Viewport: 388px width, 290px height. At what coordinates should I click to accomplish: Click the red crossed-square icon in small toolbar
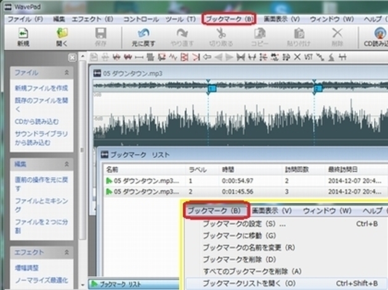(x=184, y=57)
